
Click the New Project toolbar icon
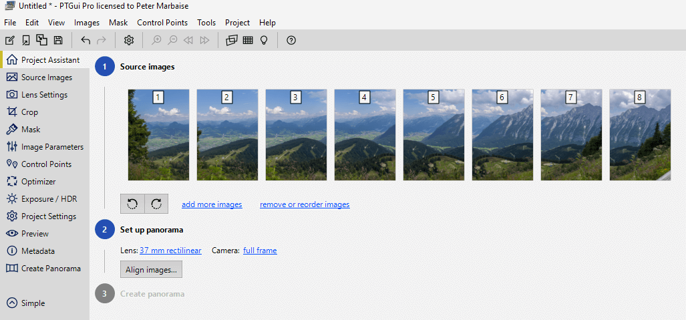(x=9, y=40)
